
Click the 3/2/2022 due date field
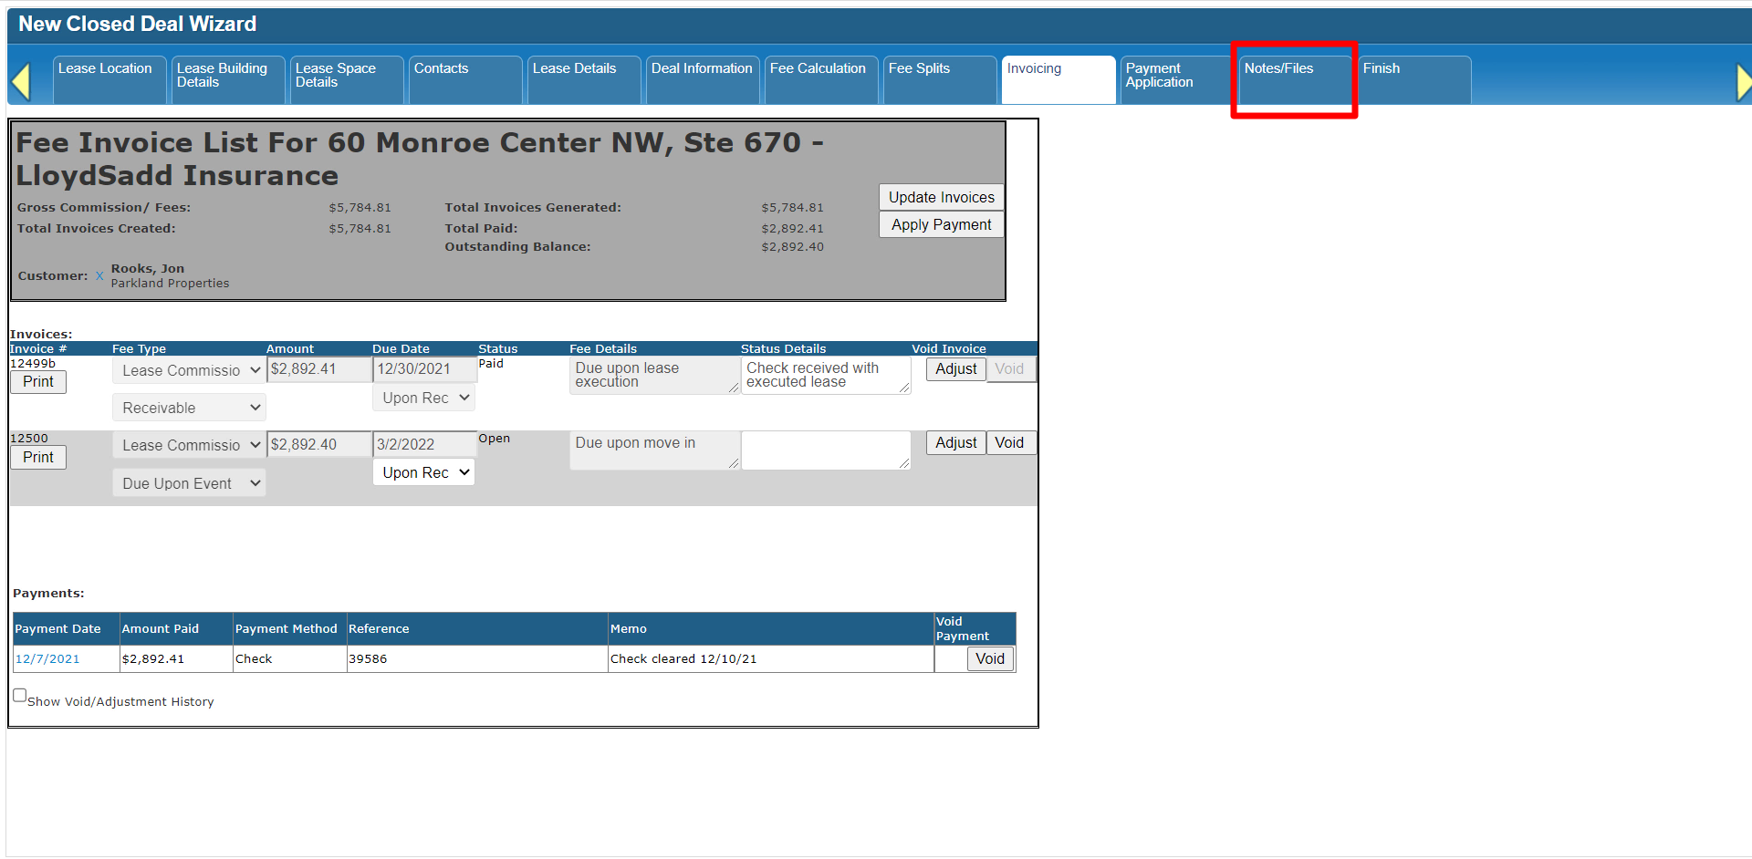pyautogui.click(x=424, y=445)
